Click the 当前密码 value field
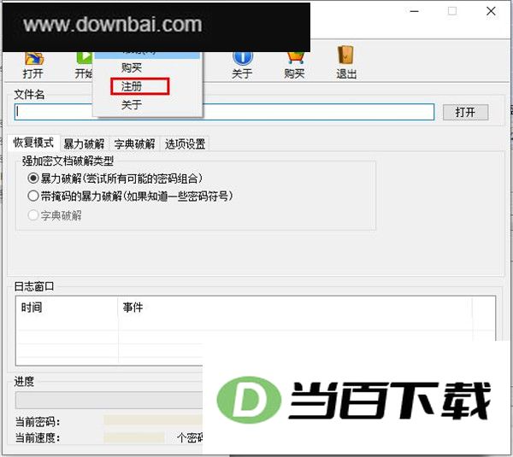Viewport: 513px width, 457px height. coord(153,421)
